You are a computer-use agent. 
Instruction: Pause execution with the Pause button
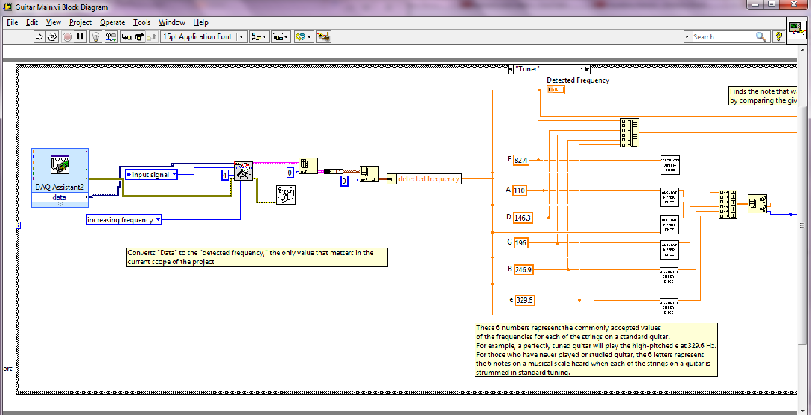point(80,36)
